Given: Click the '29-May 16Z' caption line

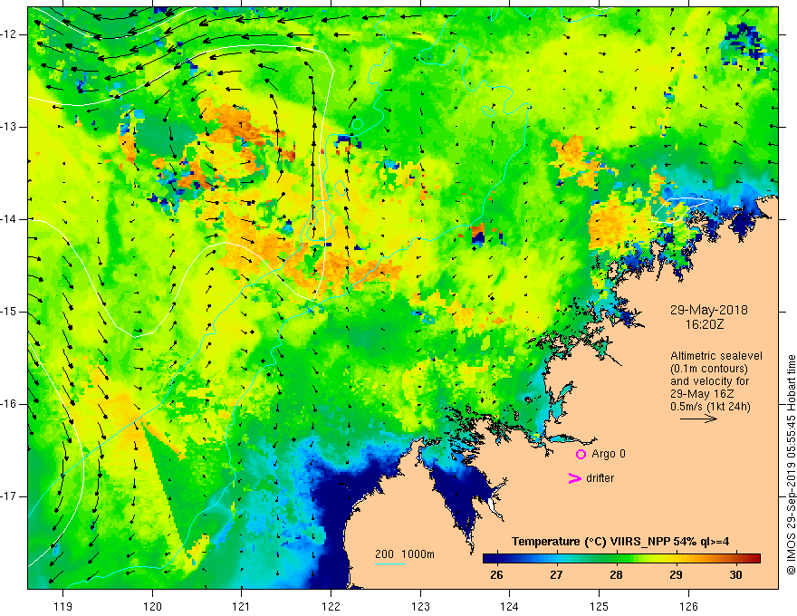Looking at the screenshot, I should click(x=702, y=394).
